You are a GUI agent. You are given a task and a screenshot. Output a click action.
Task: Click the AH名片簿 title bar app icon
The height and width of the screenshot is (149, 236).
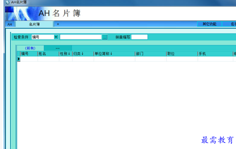[x=7, y=2]
